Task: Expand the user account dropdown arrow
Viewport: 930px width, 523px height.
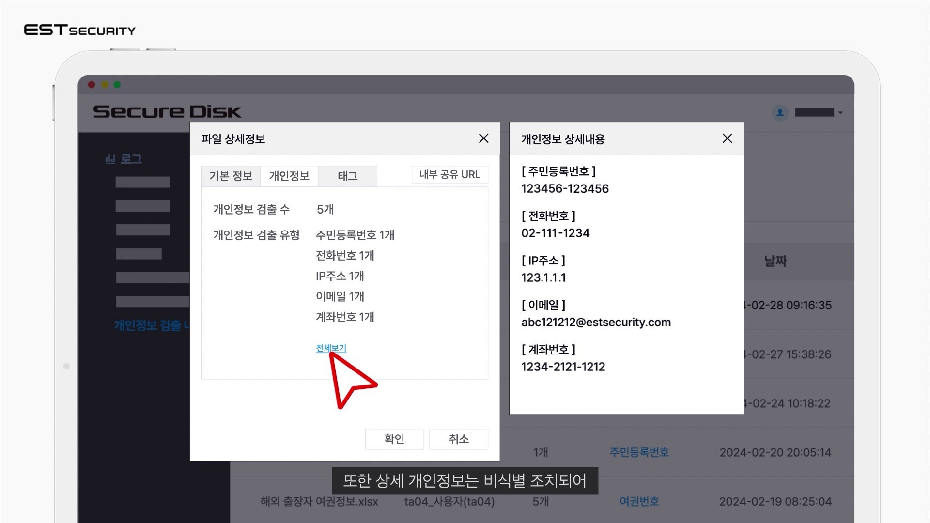Action: [840, 113]
